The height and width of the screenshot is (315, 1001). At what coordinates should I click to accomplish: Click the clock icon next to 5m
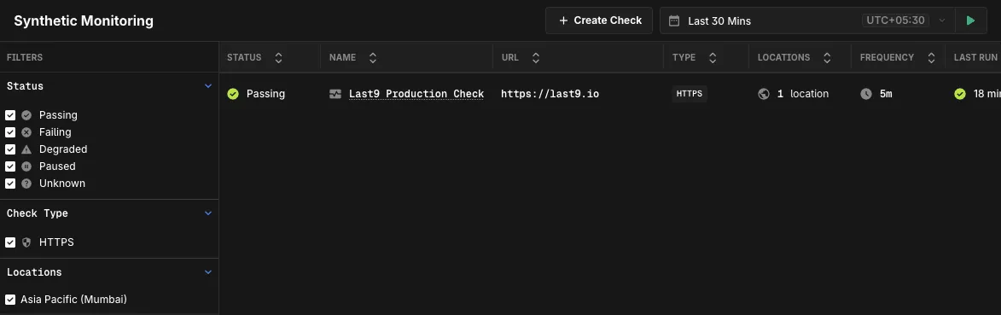(865, 94)
